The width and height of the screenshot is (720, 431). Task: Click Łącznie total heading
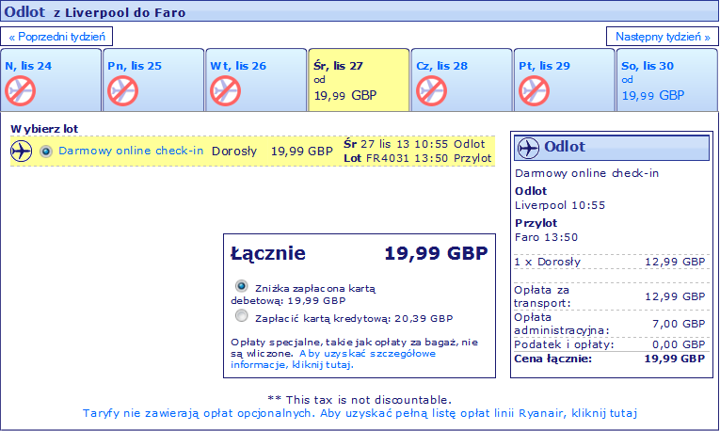point(268,253)
